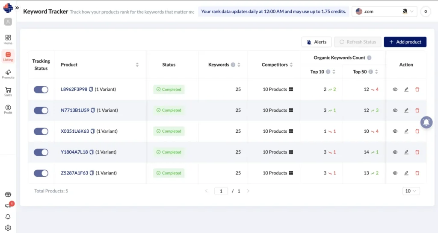The width and height of the screenshot is (438, 233).
Task: Click Add product button
Action: tap(405, 42)
